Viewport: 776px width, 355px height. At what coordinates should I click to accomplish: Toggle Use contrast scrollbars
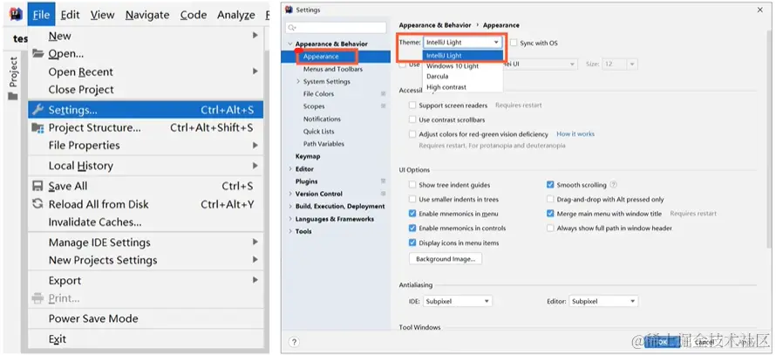pyautogui.click(x=412, y=119)
